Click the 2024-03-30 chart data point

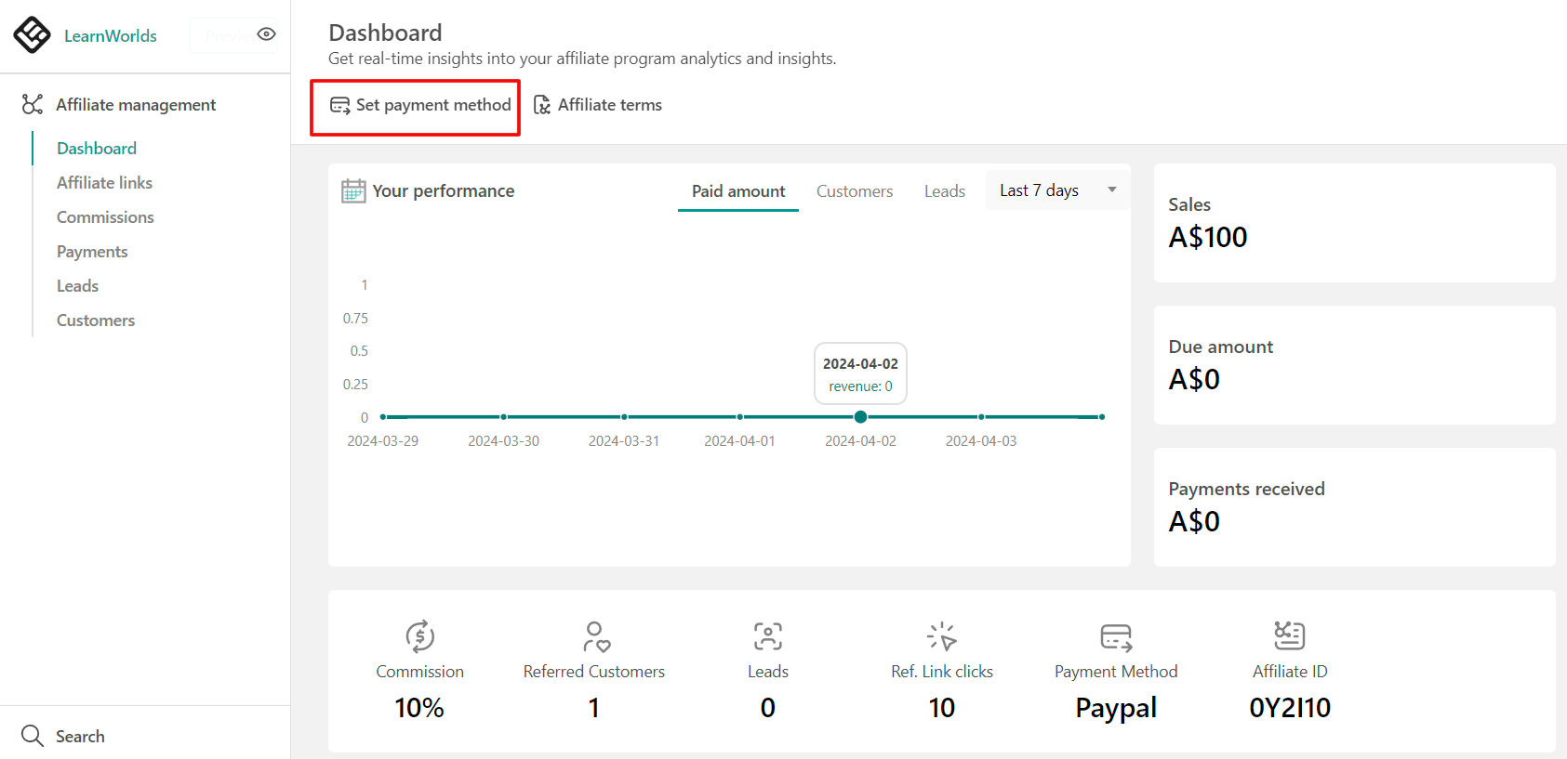[503, 417]
